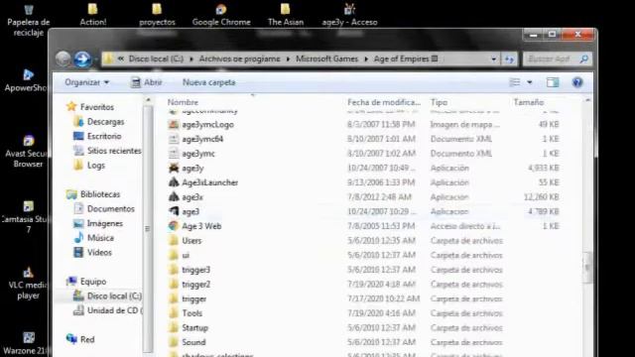635x357 pixels.
Task: Expand Disco local (C:) breadcrumb arrow
Action: point(191,59)
